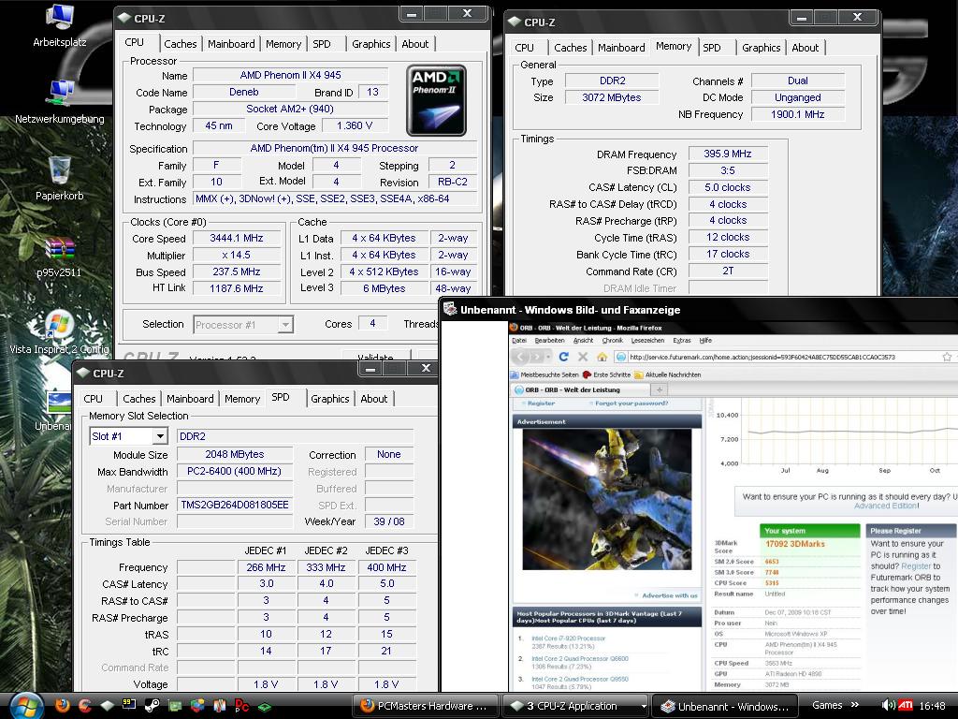958x719 pixels.
Task: Select the Papierkorb recycle bin icon
Action: point(60,179)
